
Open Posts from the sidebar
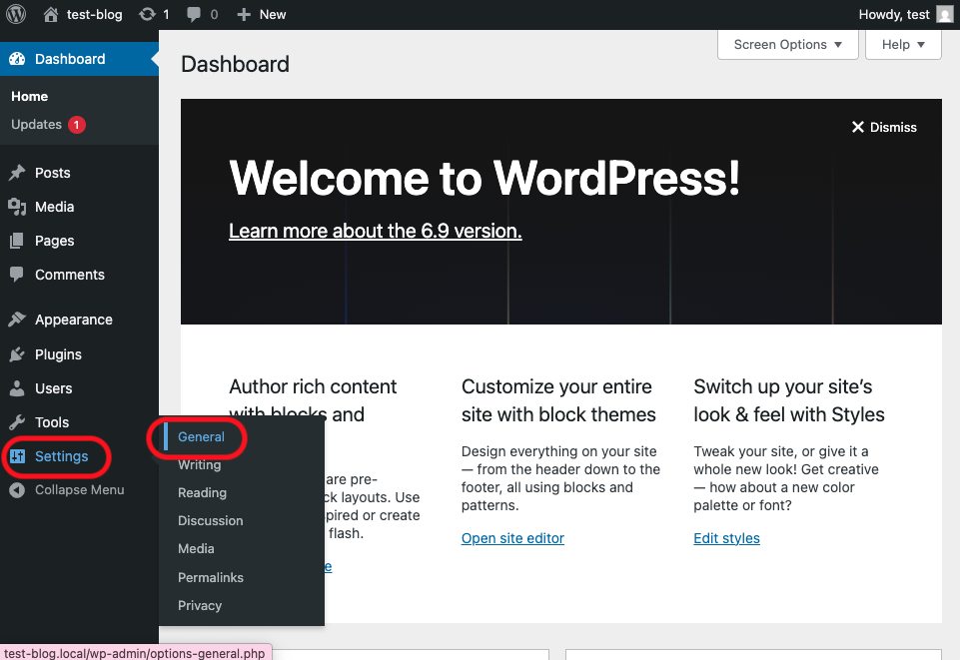tap(52, 173)
